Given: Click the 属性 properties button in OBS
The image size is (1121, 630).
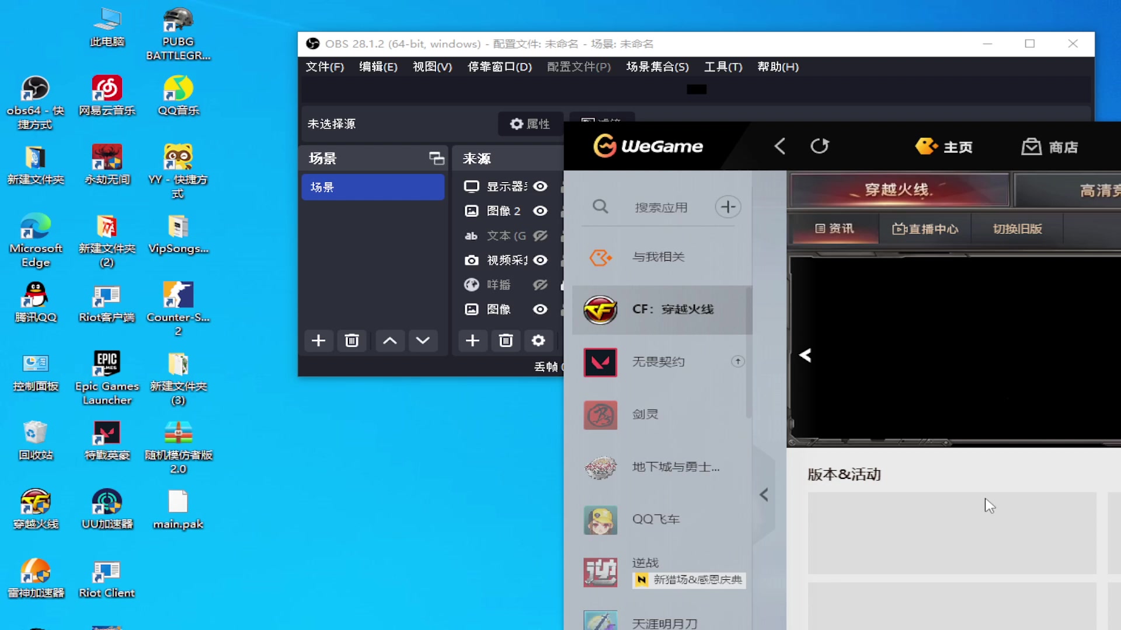Looking at the screenshot, I should 530,124.
